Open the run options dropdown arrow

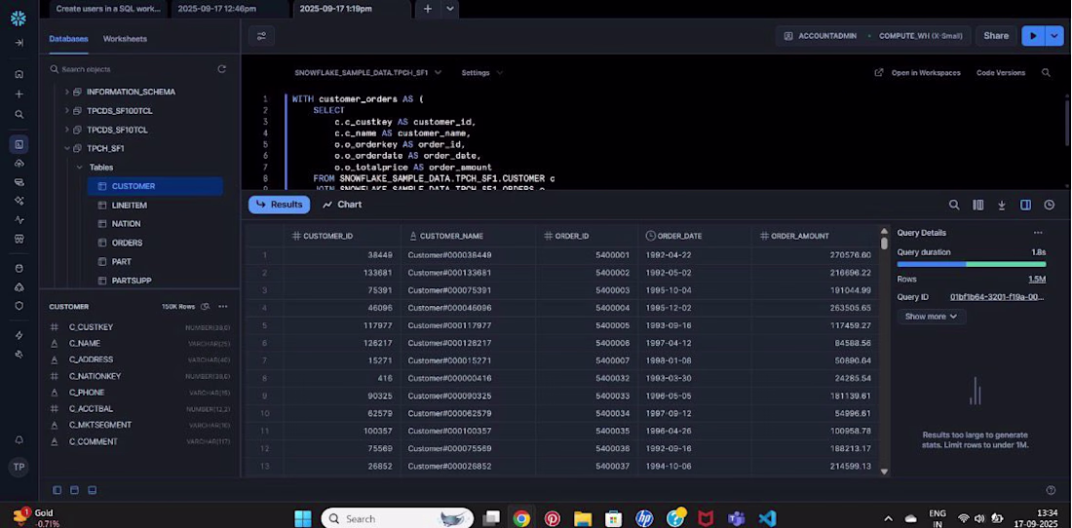(1053, 36)
